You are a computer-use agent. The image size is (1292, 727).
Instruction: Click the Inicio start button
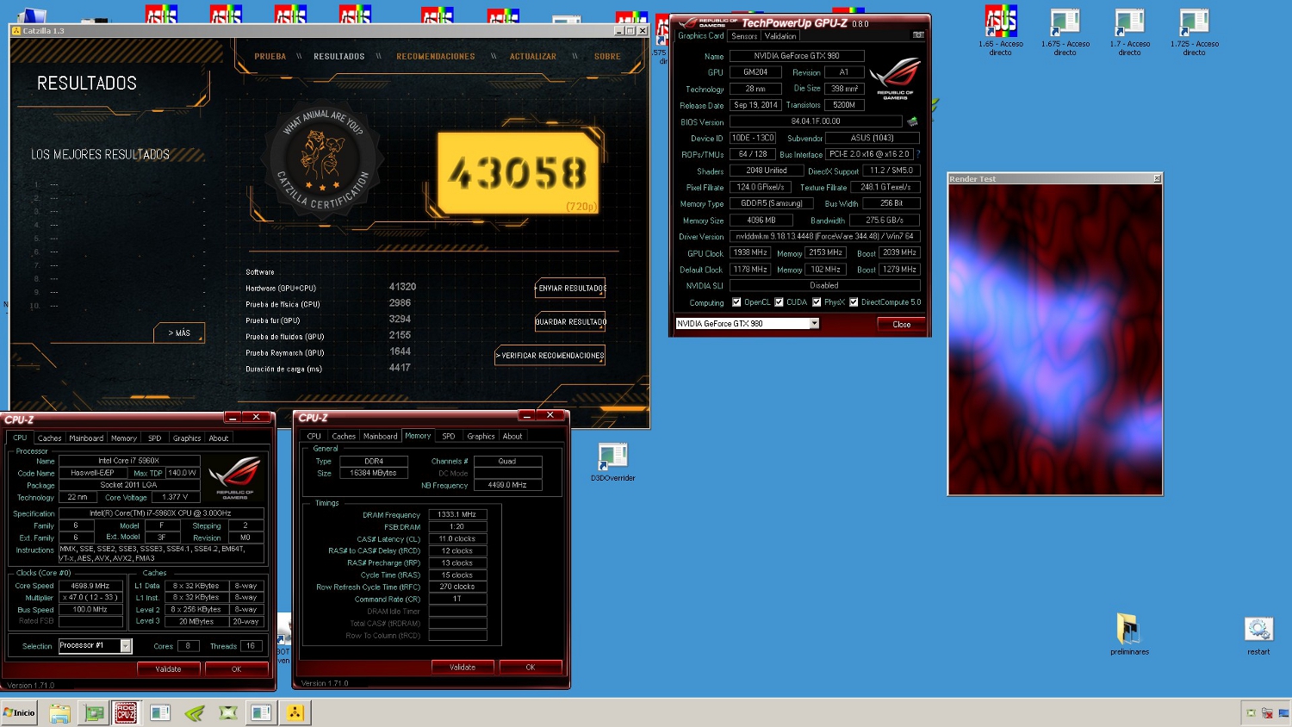point(19,712)
